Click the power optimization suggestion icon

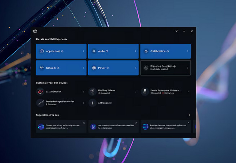[x=93, y=126]
